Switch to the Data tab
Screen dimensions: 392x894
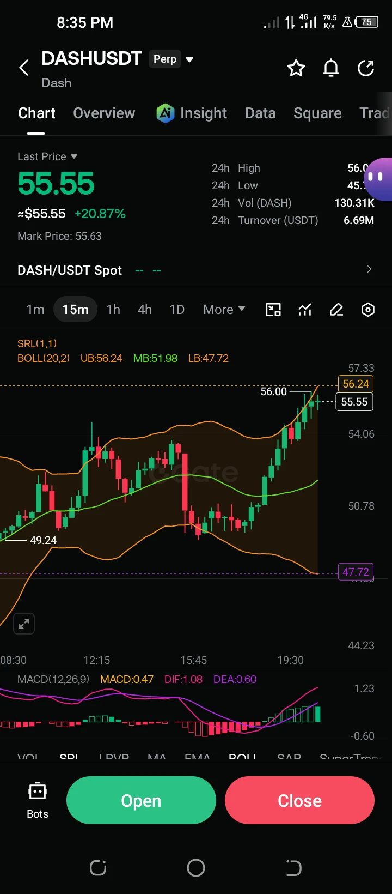260,113
